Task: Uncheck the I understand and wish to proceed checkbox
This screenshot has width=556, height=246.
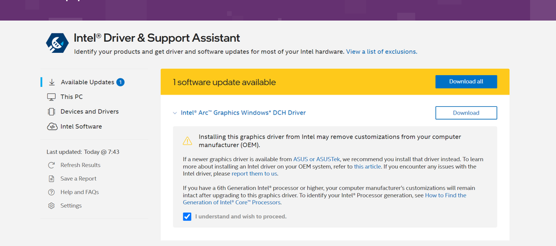Action: (187, 217)
